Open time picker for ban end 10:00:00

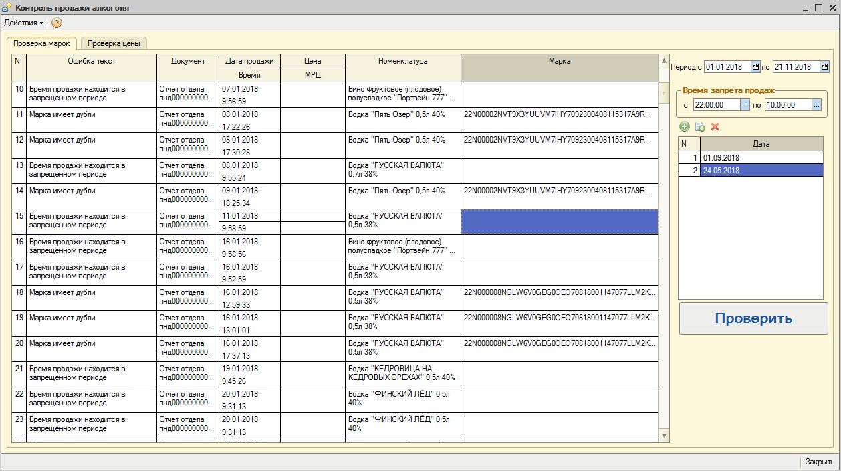click(816, 105)
